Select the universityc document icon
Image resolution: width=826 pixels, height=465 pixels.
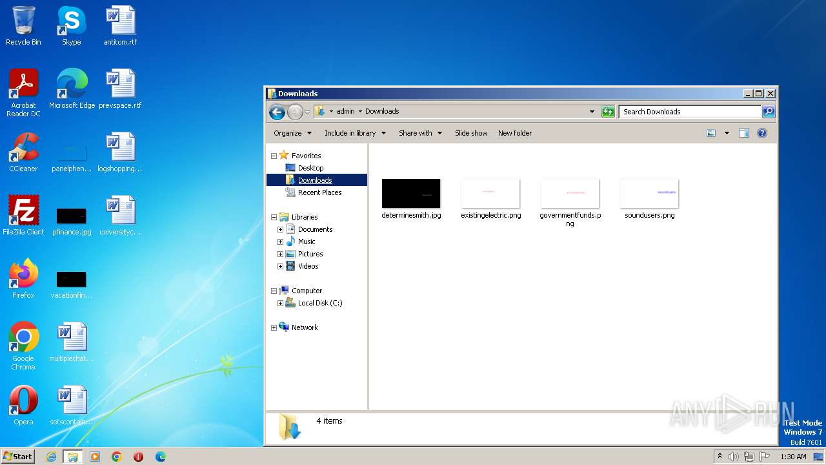pyautogui.click(x=120, y=216)
